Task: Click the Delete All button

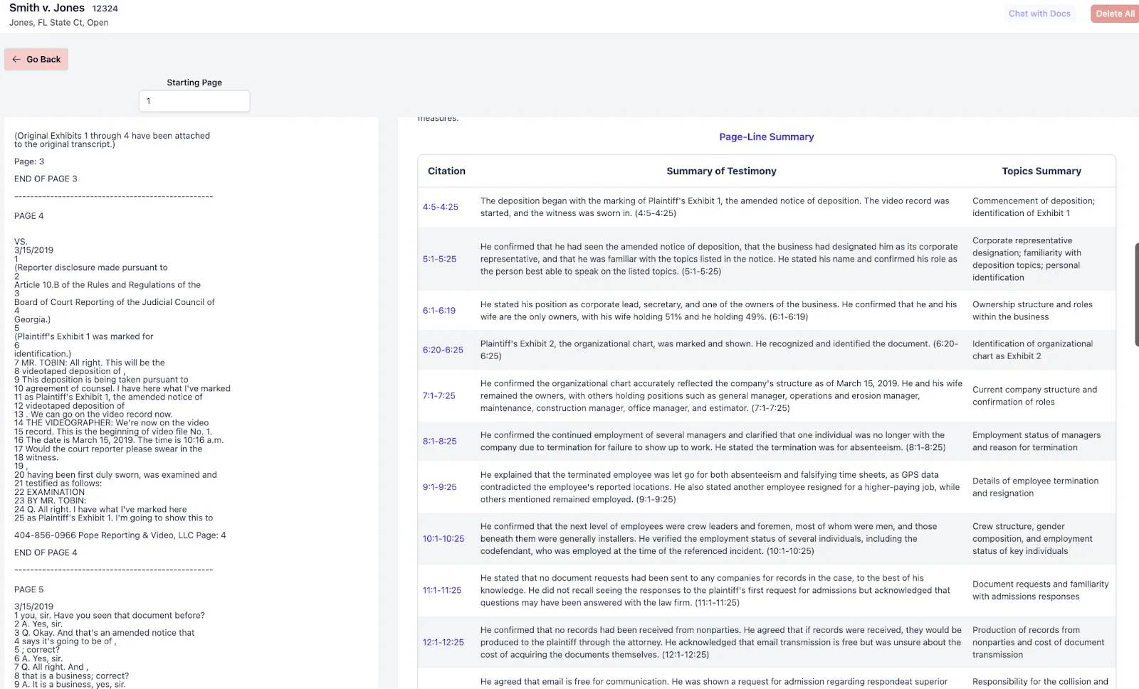Action: [1114, 14]
